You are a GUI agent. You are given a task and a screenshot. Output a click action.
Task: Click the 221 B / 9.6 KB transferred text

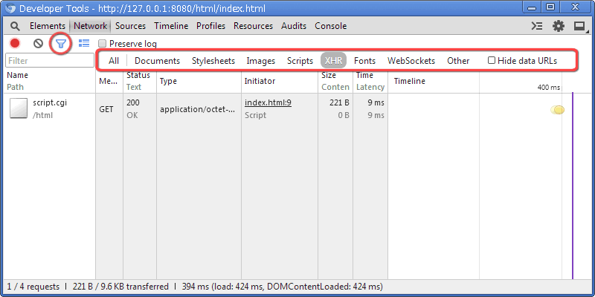coord(120,287)
